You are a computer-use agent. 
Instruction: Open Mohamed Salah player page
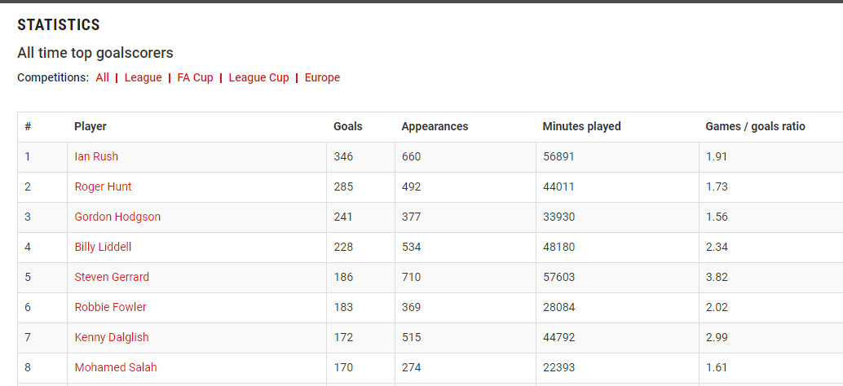pos(116,368)
